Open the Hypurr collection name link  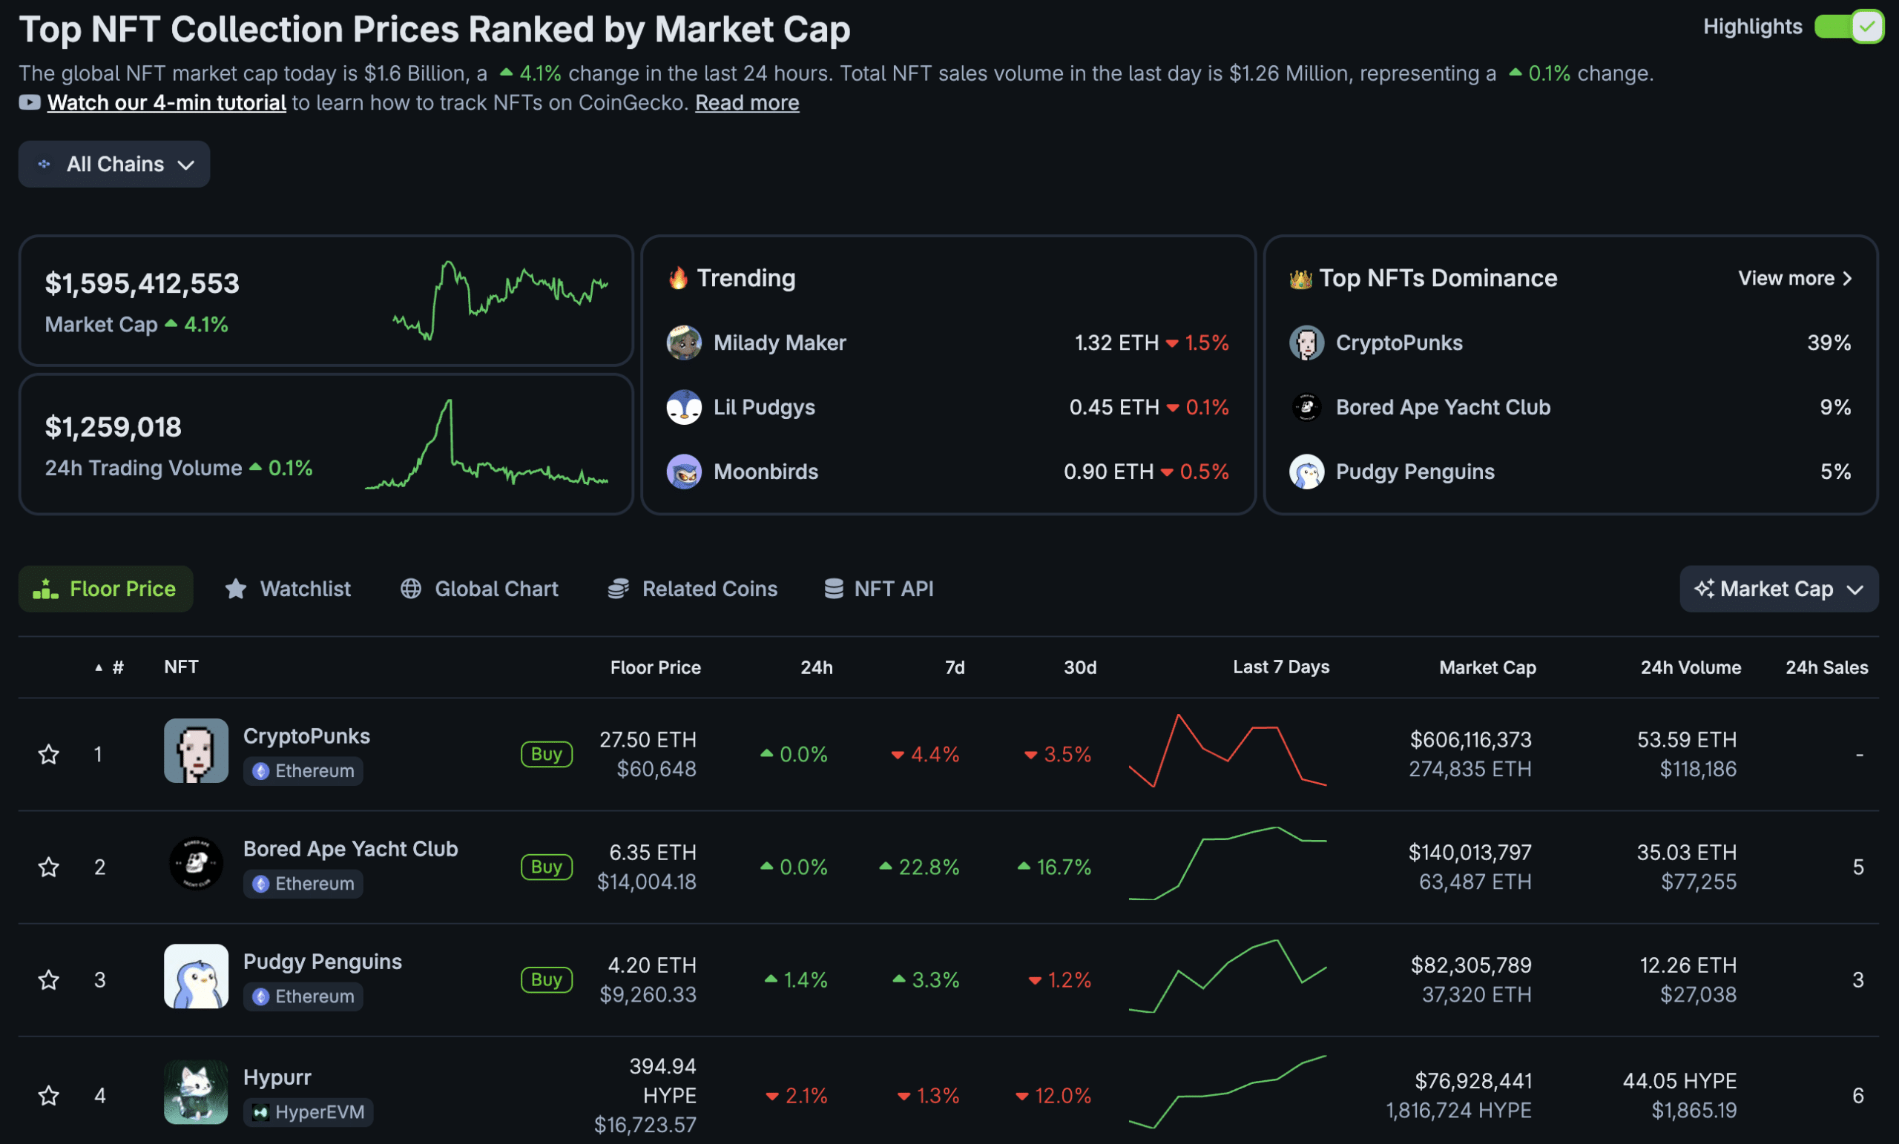277,1078
